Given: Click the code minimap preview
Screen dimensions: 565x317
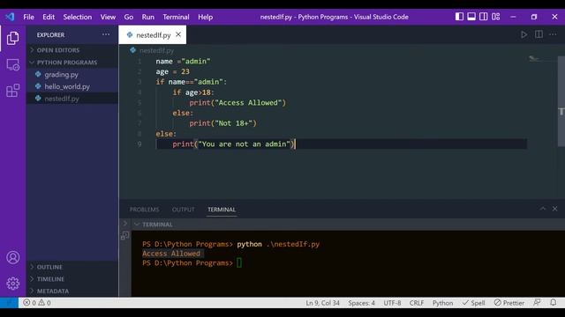Looking at the screenshot, I should (534, 58).
